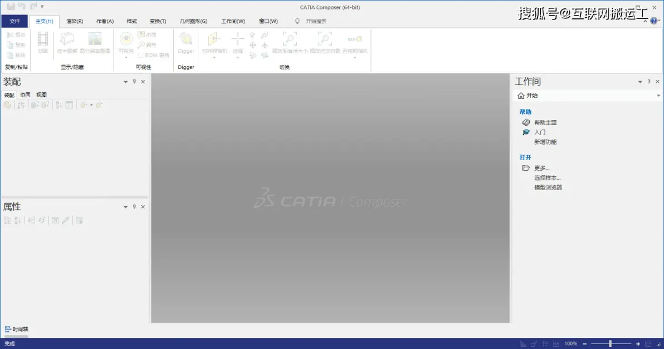Click the alphabetical sort icon in assembly toolbar
The image size is (664, 349).
(x=59, y=105)
